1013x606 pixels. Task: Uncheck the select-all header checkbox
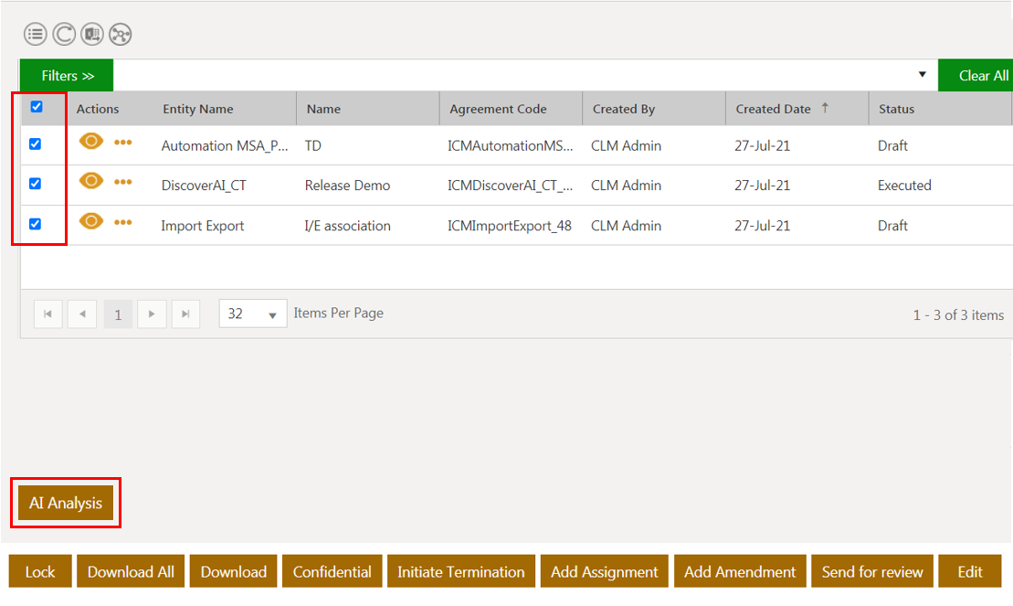[37, 107]
